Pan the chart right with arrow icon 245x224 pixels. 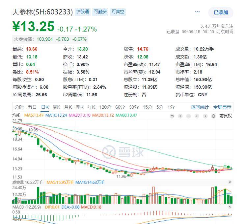pyautogui.click(x=205, y=116)
